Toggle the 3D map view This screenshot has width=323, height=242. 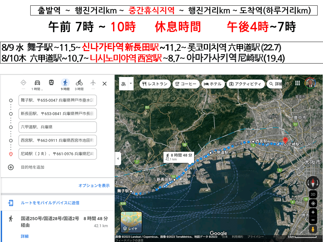pos(313,195)
